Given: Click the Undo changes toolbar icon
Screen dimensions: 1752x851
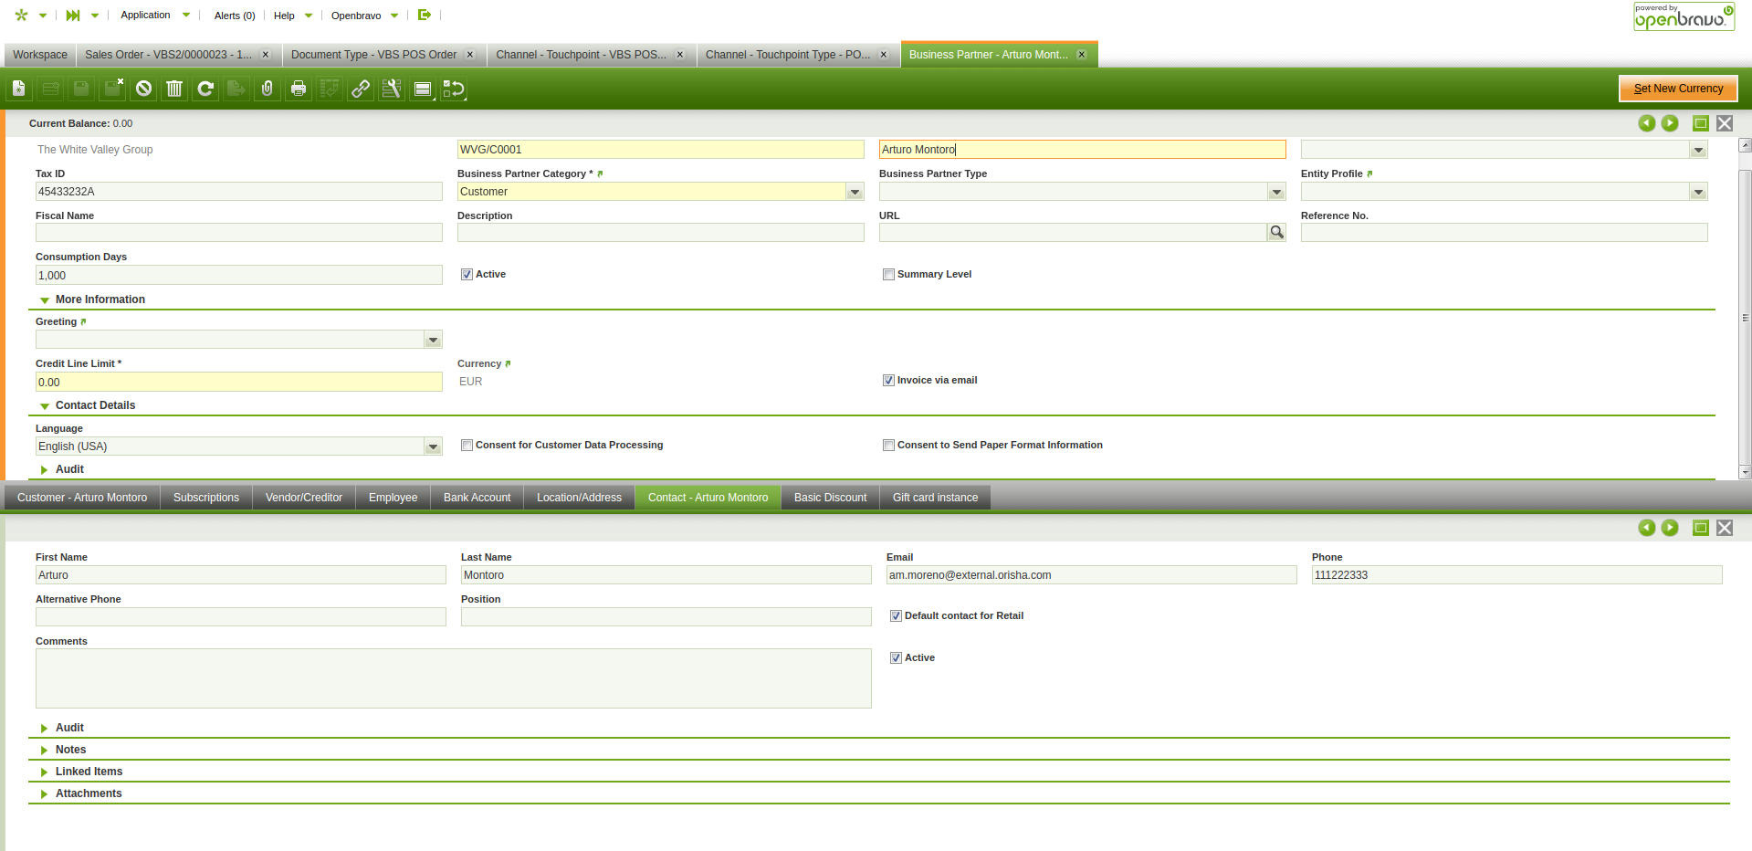Looking at the screenshot, I should pyautogui.click(x=143, y=89).
